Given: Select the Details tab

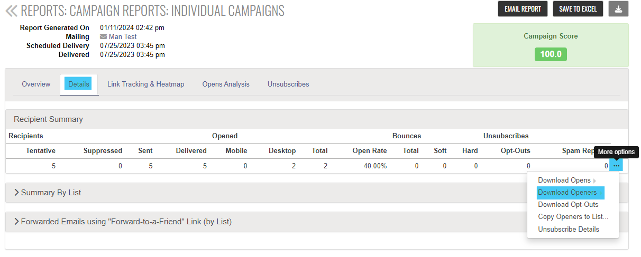Looking at the screenshot, I should tap(79, 84).
